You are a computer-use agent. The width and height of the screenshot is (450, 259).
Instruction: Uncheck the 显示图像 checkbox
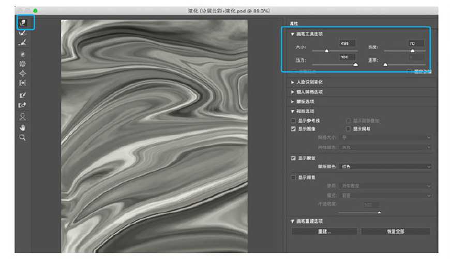[293, 129]
